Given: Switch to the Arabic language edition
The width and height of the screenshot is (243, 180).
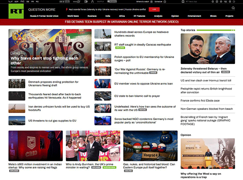Looking at the screenshot, I should click(11, 2).
